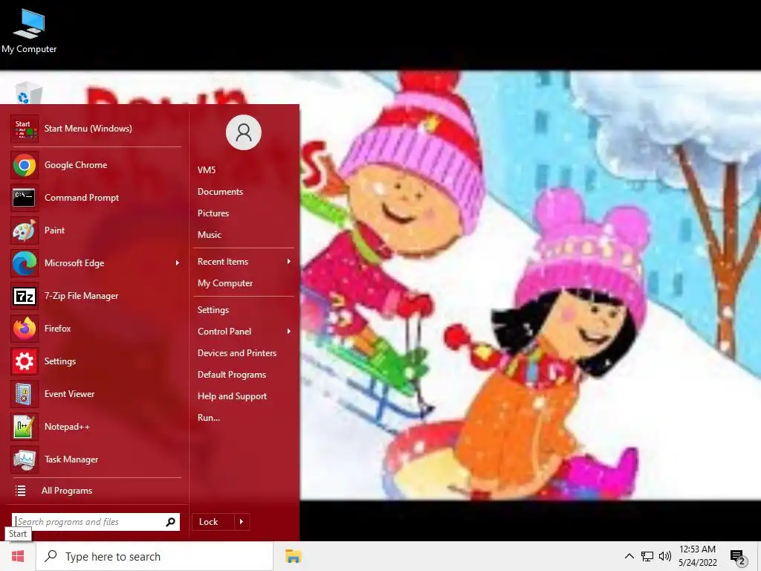The image size is (761, 571).
Task: Open Microsoft Edge icon
Action: 25,263
